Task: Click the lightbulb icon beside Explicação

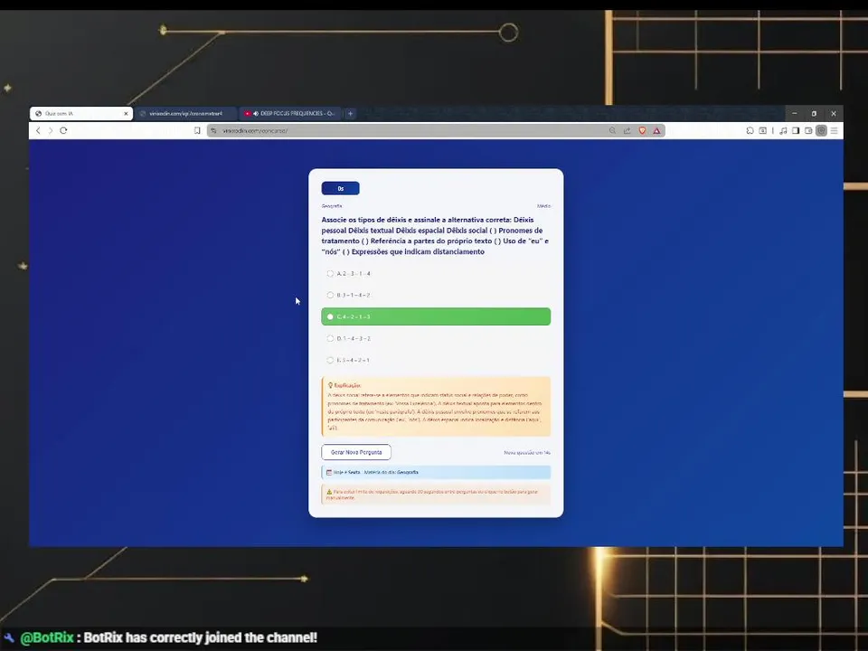Action: [331, 385]
